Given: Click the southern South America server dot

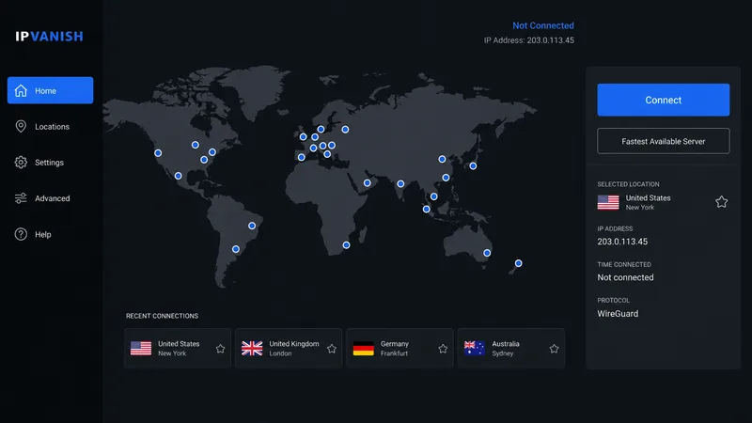Looking at the screenshot, I should click(x=236, y=249).
